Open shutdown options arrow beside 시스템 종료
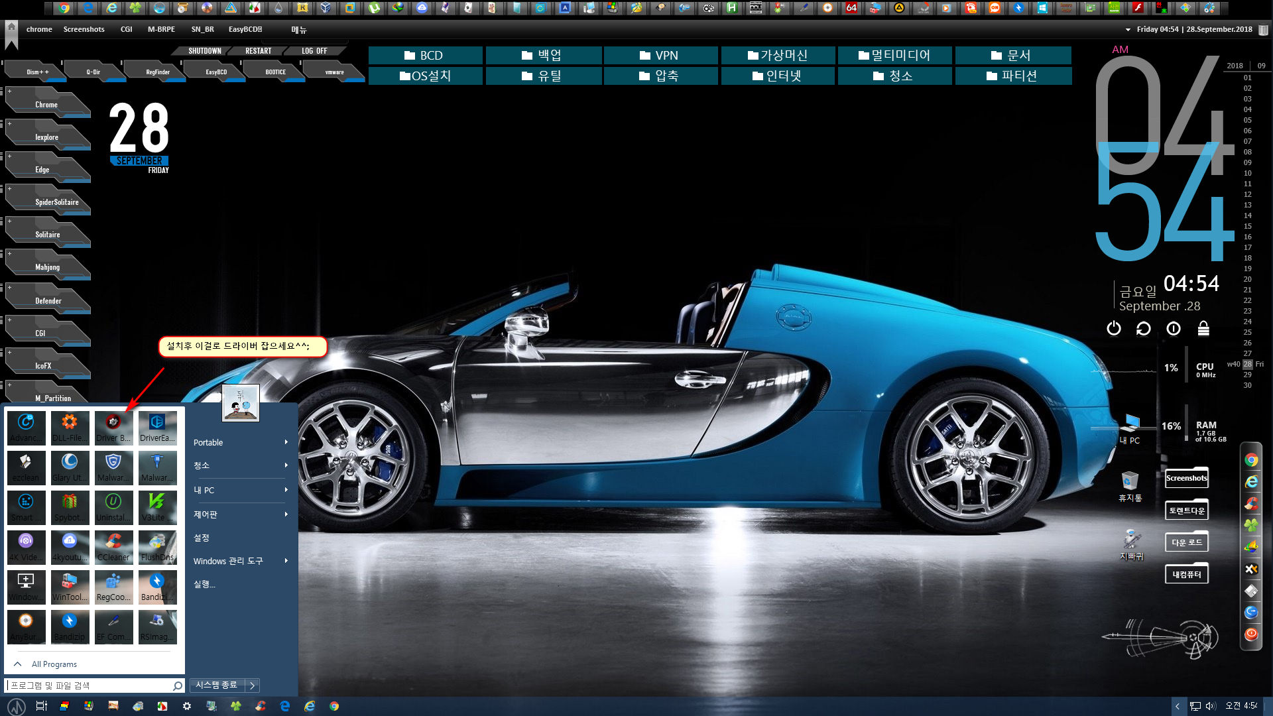This screenshot has height=716, width=1273. (x=252, y=686)
